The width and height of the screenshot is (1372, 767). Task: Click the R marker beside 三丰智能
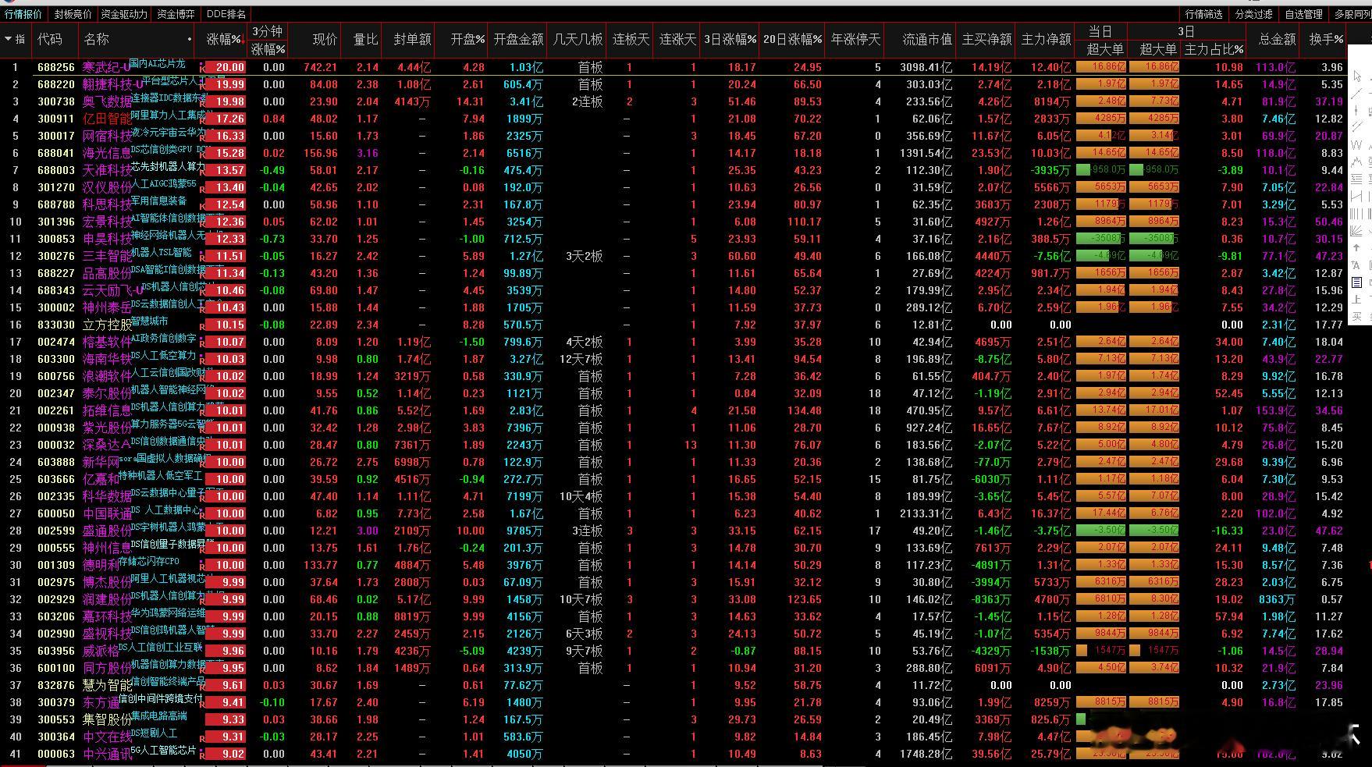pyautogui.click(x=203, y=257)
